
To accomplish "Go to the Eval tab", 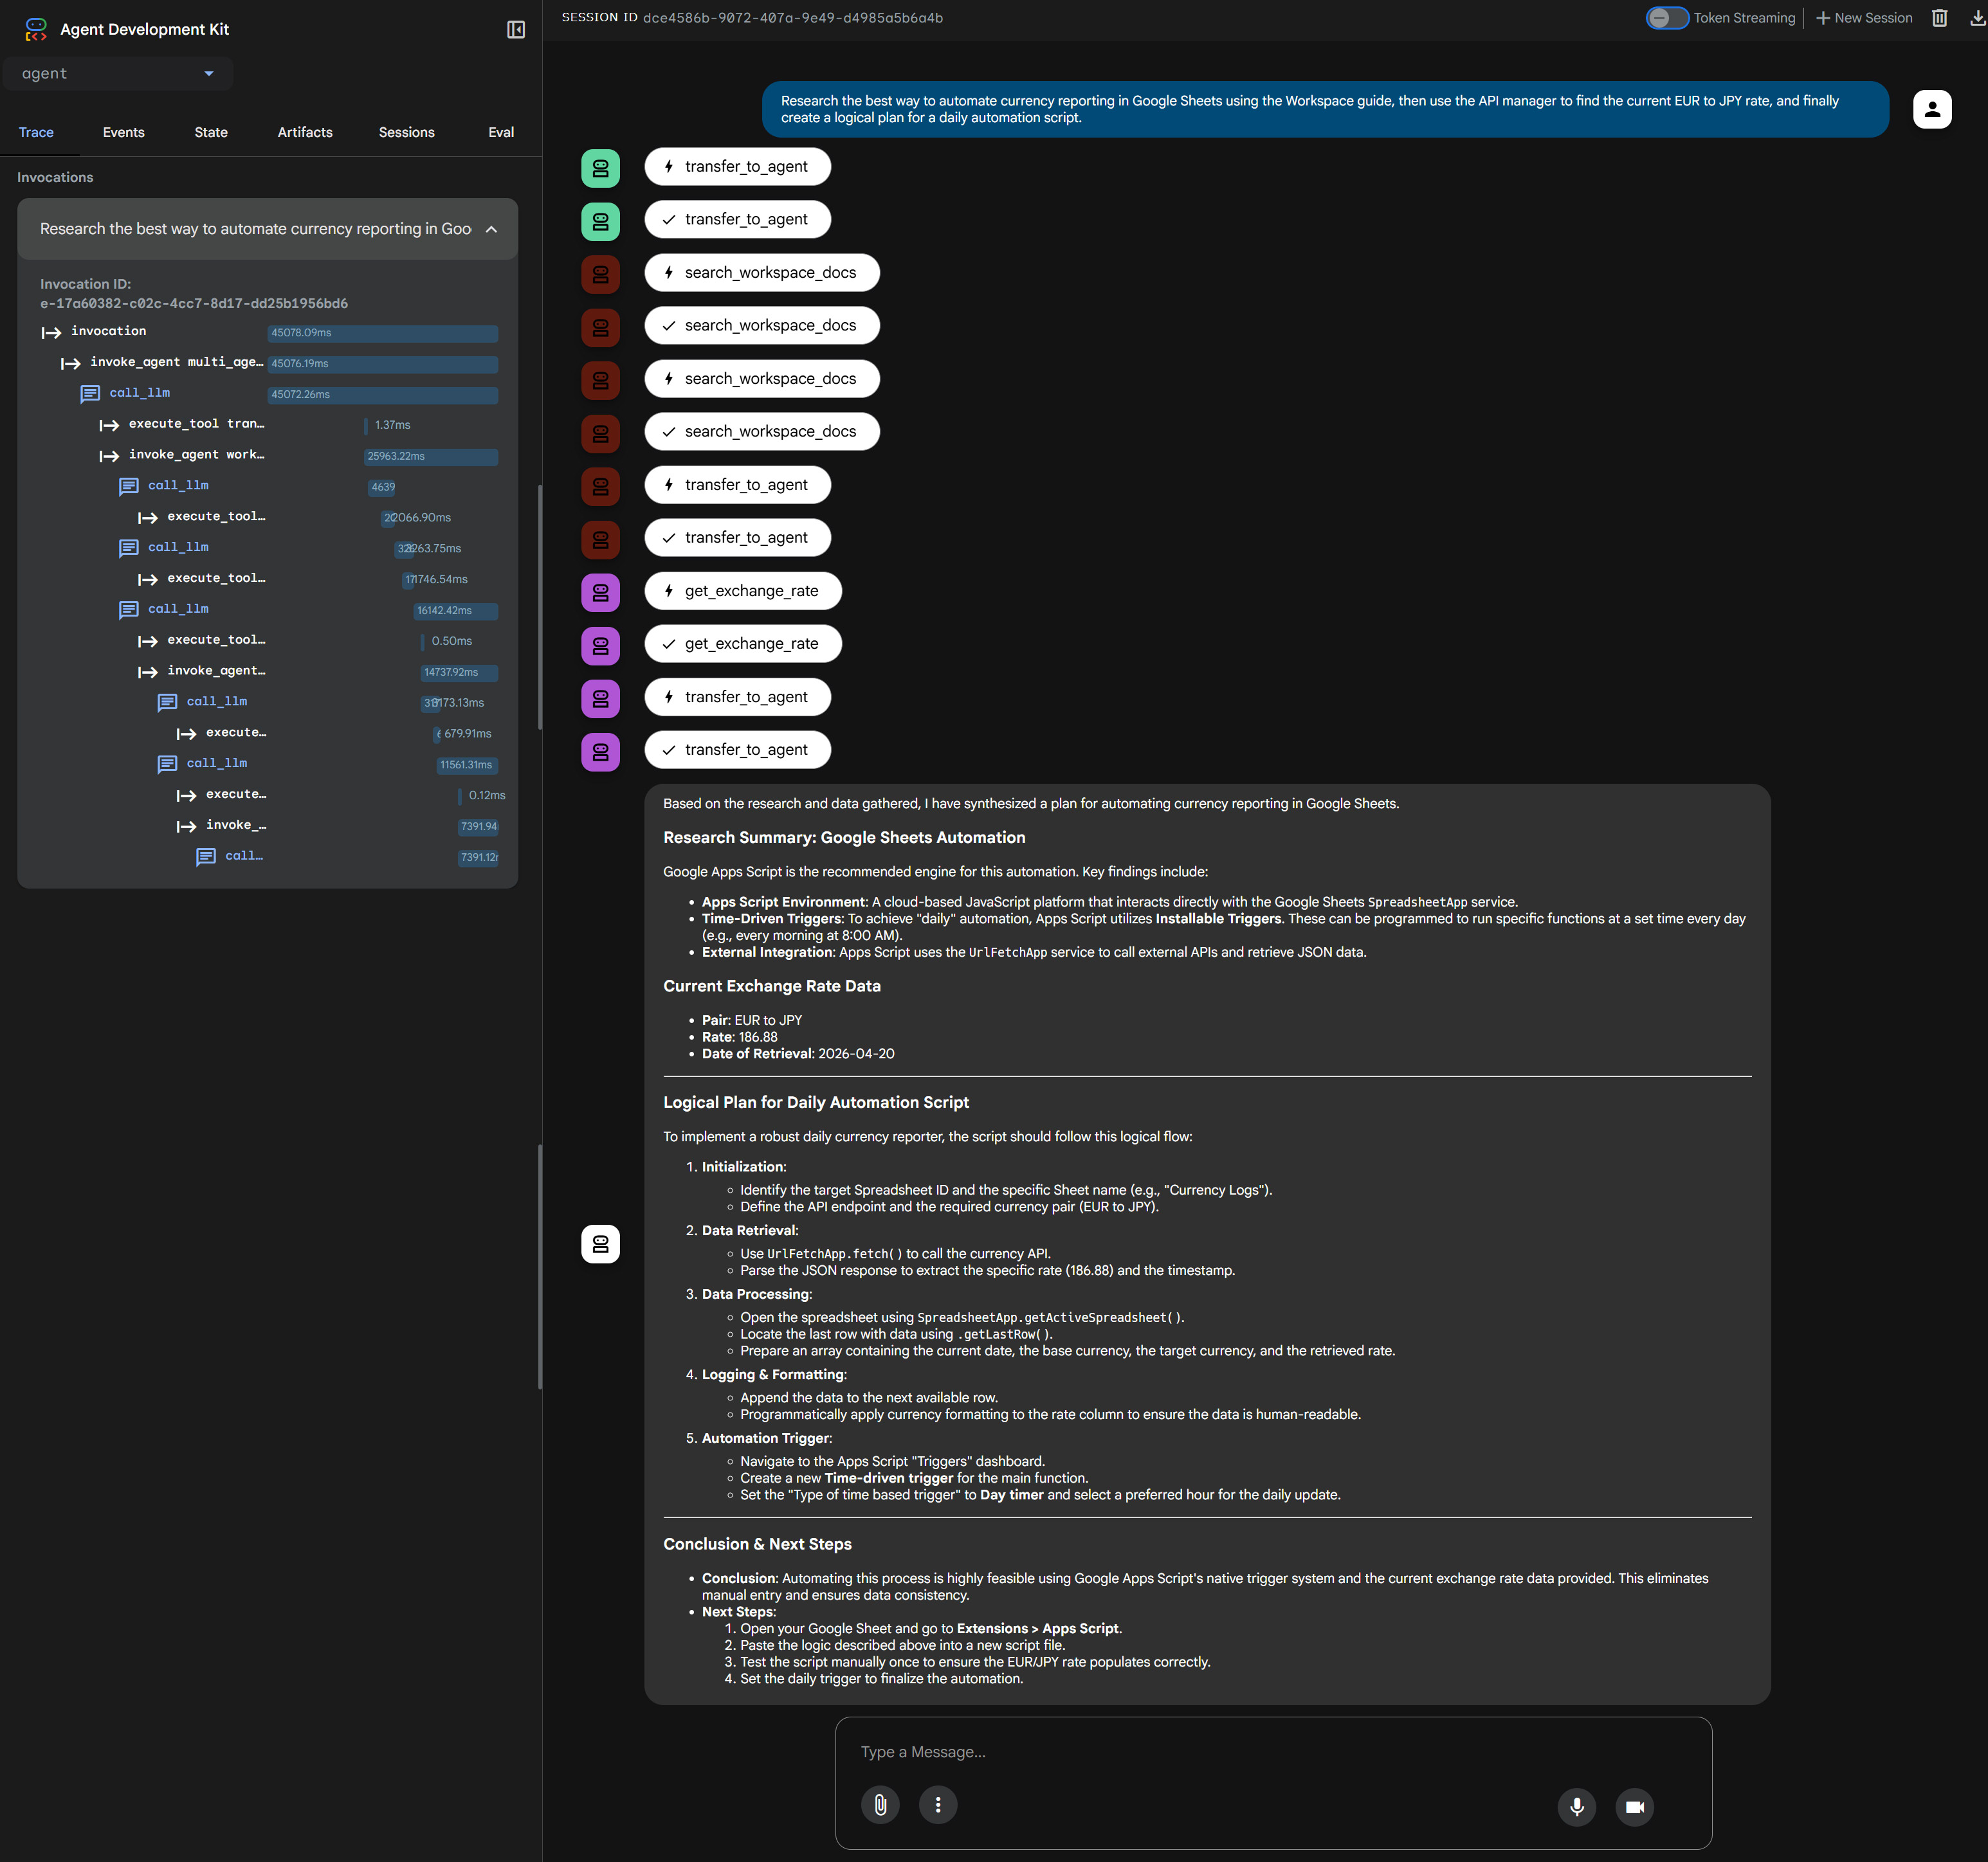I will (x=500, y=132).
